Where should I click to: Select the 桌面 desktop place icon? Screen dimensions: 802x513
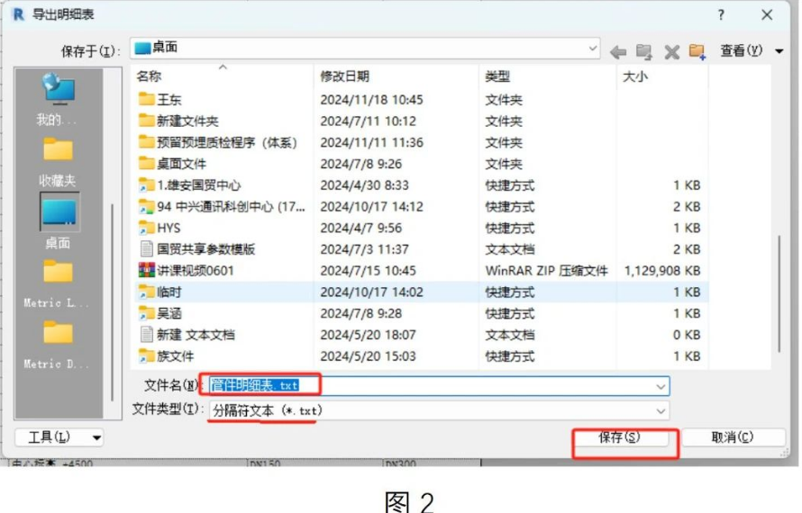tap(58, 220)
